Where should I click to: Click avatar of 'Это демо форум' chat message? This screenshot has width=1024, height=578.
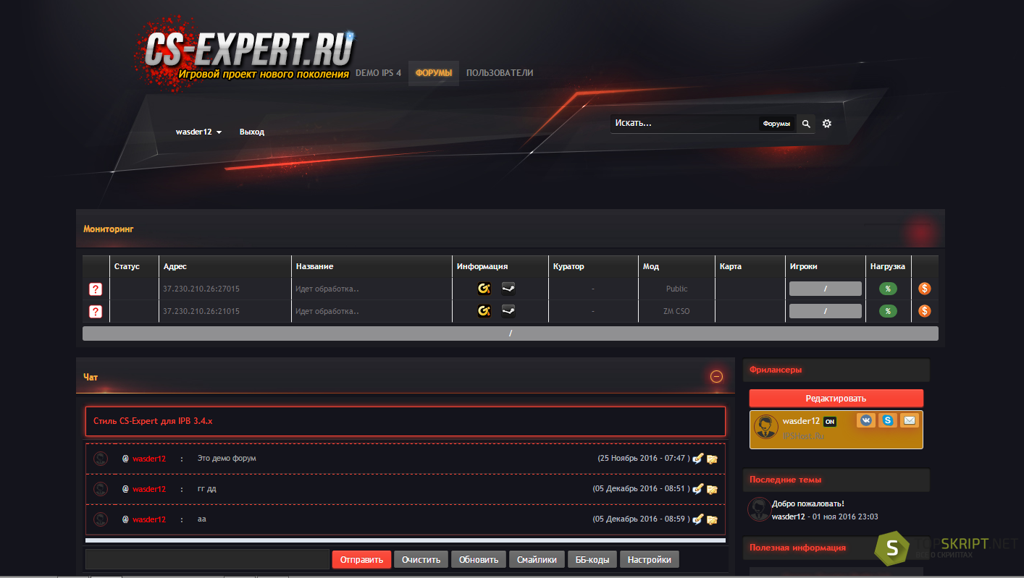point(101,459)
